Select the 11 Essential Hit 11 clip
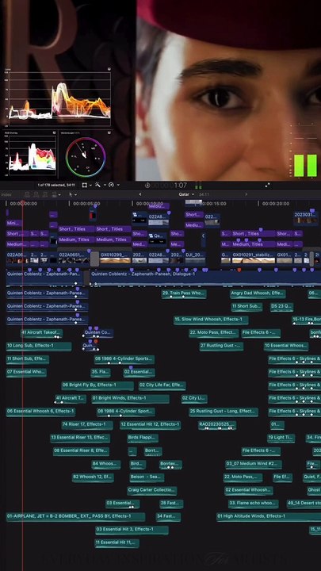The height and width of the screenshot is (571, 321). point(117,543)
